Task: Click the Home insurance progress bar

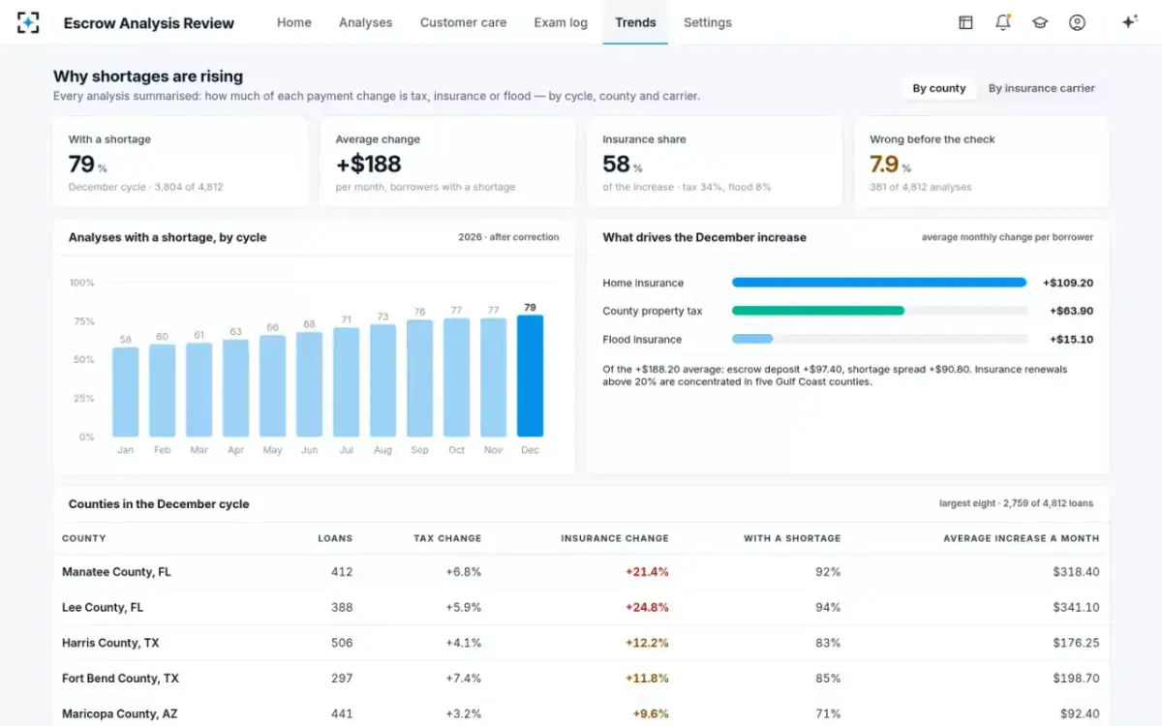Action: (879, 283)
